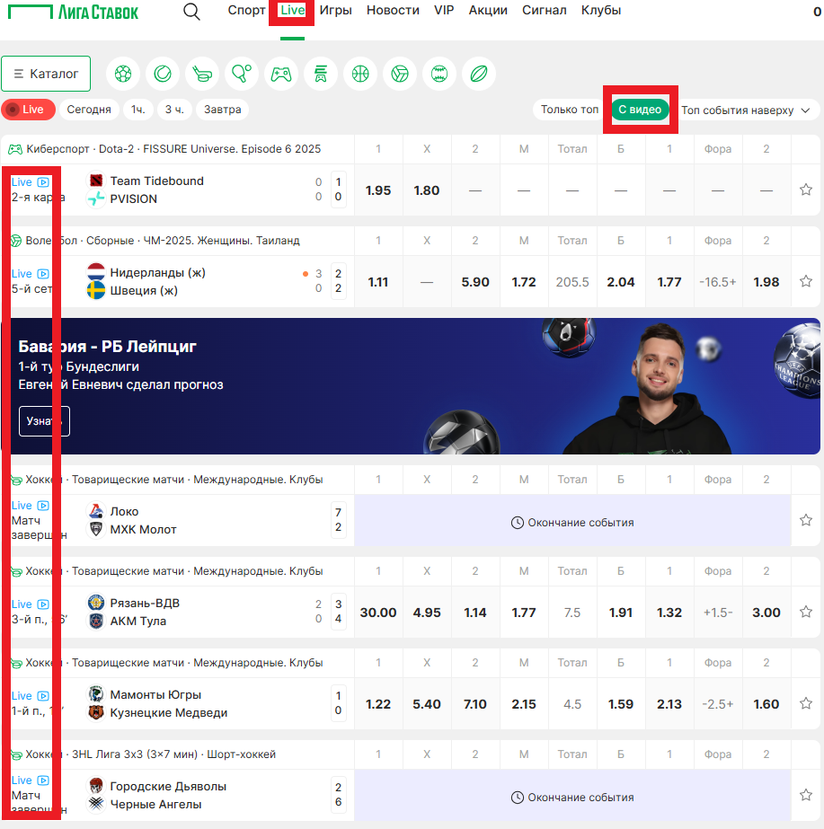Filter by rugby ball icon
The height and width of the screenshot is (829, 824).
tap(479, 74)
